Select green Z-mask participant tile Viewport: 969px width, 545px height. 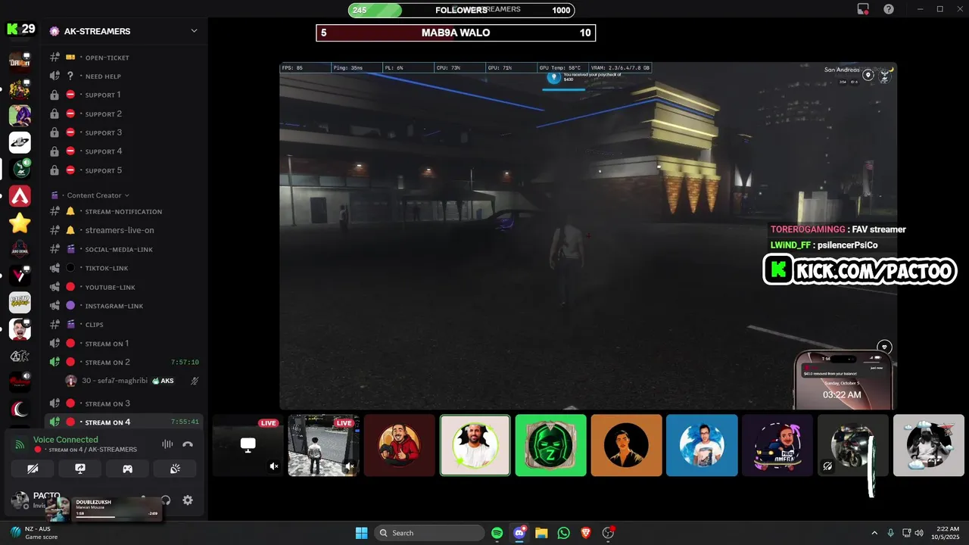coord(551,445)
